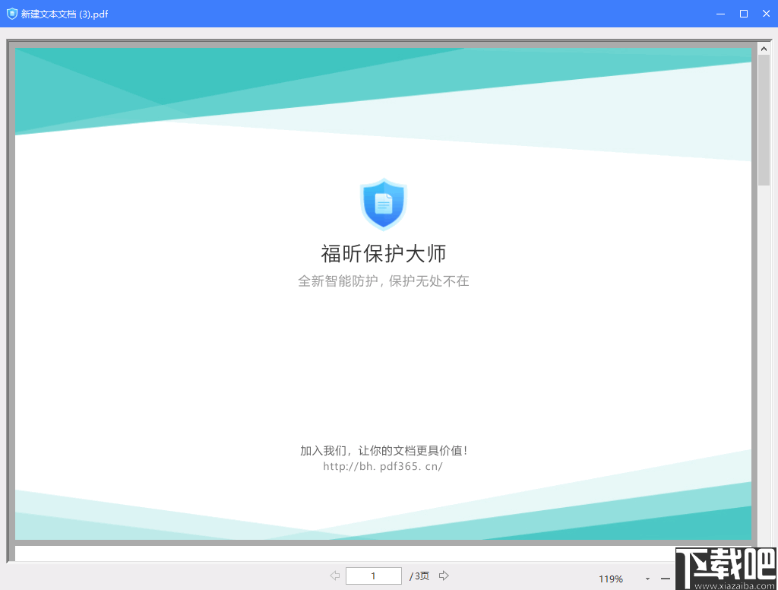The image size is (778, 590).
Task: Minimize the PDF viewer window
Action: tap(721, 14)
